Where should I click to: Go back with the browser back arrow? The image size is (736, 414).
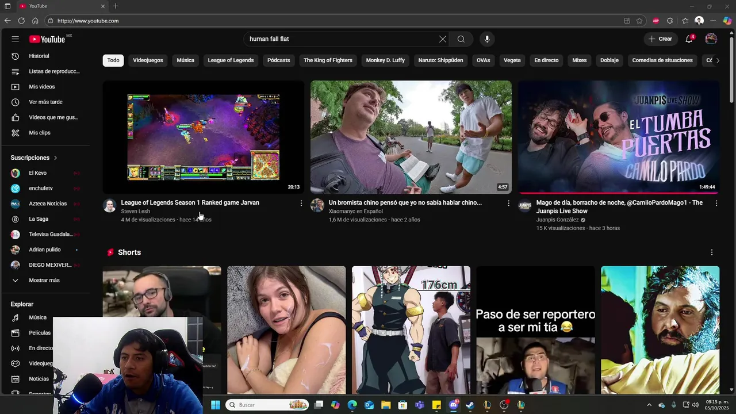7,21
